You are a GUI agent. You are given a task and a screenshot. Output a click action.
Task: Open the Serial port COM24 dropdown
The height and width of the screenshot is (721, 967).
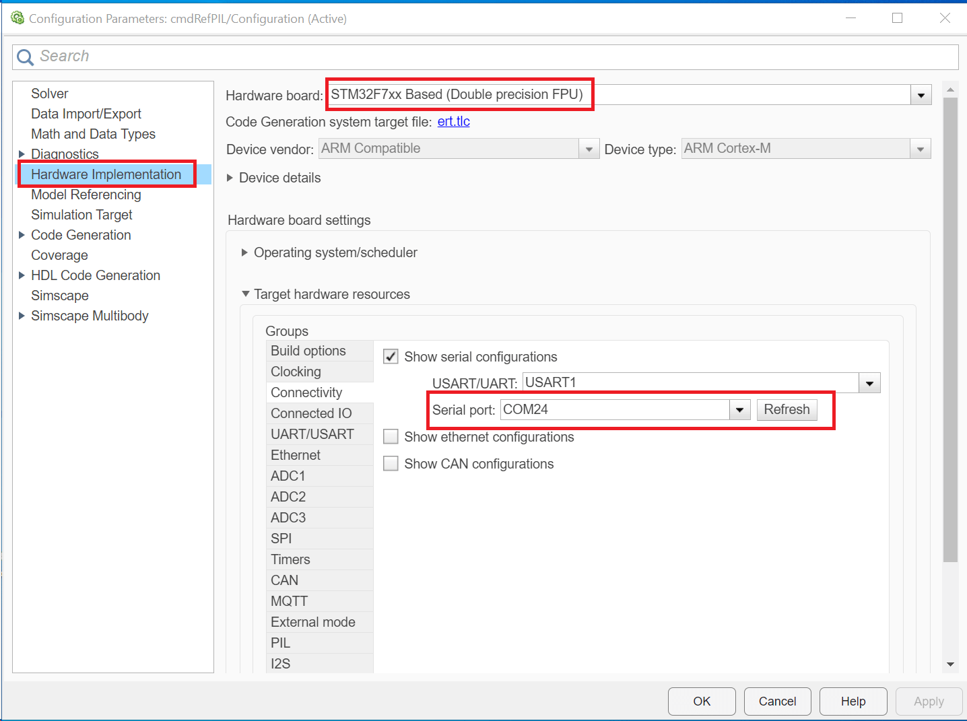pos(739,410)
